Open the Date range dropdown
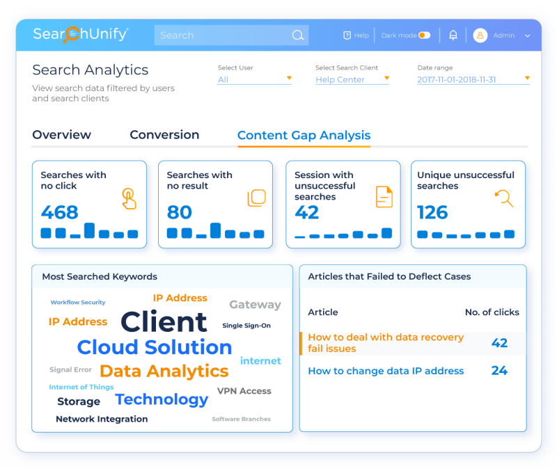This screenshot has height=471, width=557. (473, 79)
